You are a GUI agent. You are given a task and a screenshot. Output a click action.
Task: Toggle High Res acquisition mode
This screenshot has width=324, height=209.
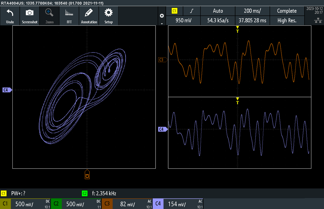coord(287,20)
